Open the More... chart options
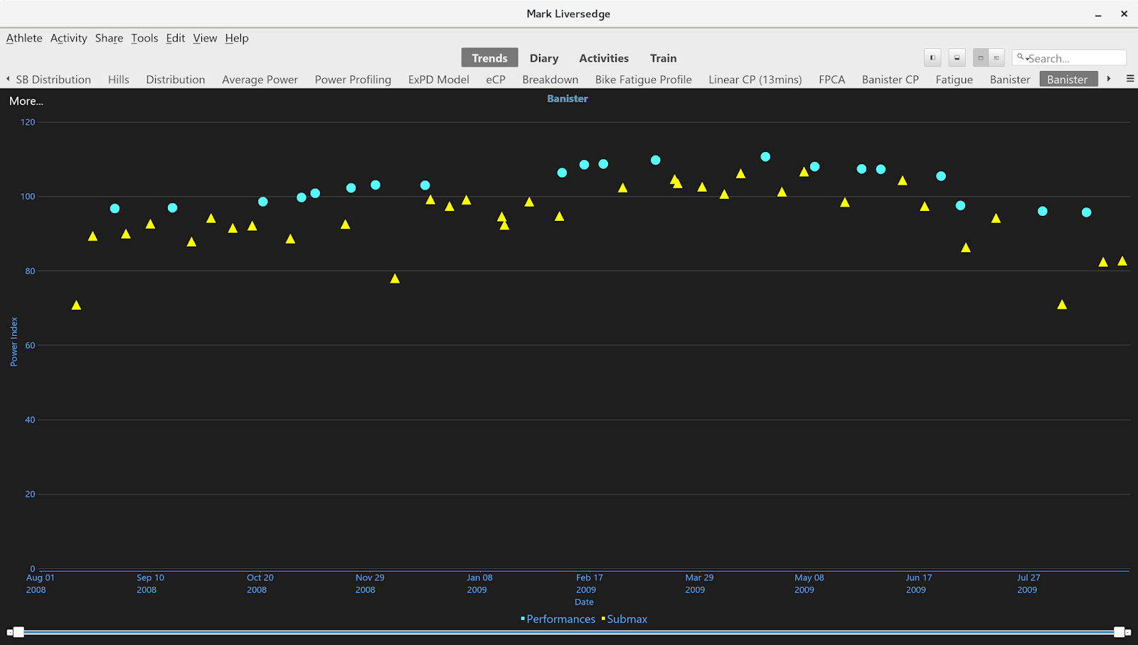 [26, 101]
